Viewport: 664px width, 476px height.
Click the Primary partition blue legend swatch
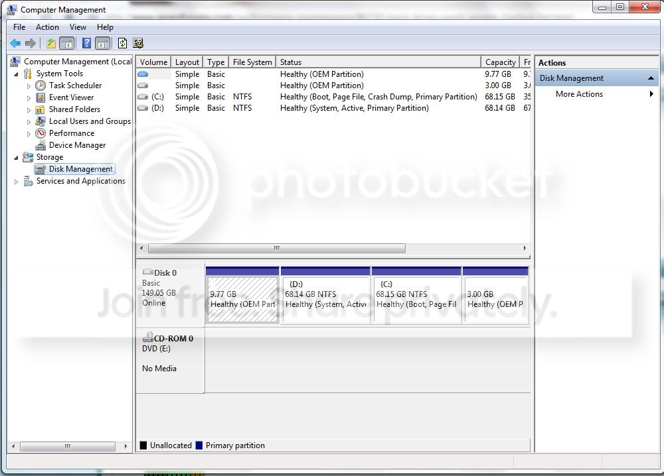coord(199,445)
